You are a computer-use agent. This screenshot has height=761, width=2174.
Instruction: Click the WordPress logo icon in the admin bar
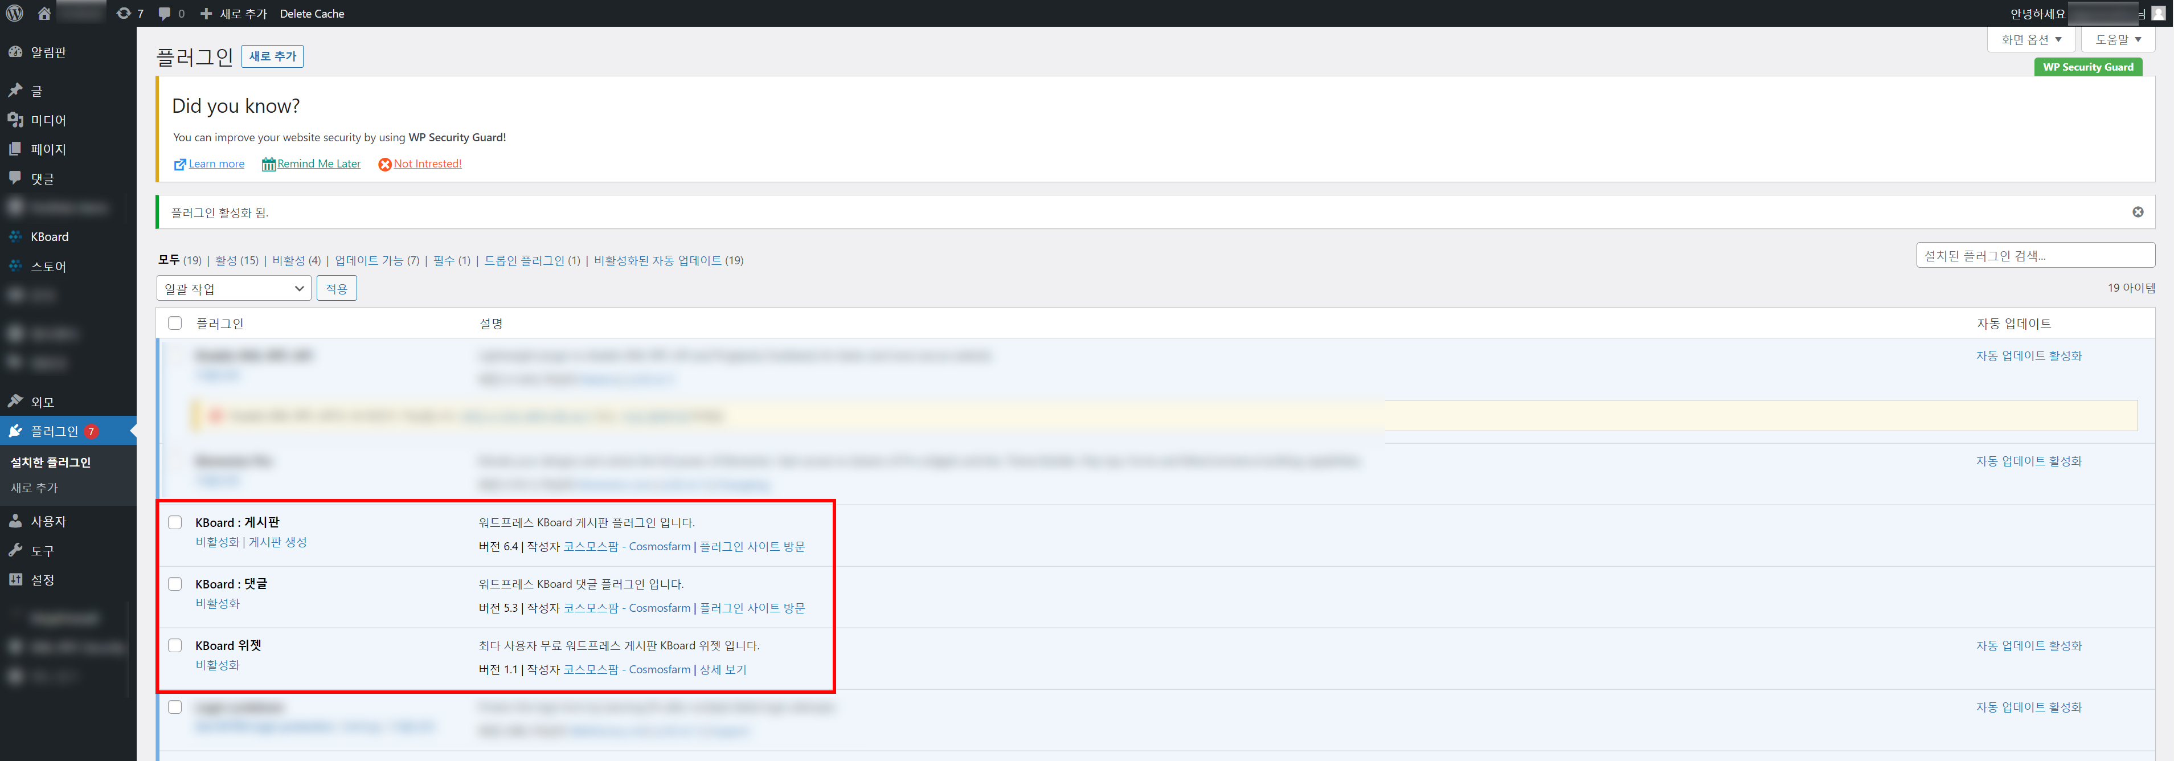tap(14, 13)
